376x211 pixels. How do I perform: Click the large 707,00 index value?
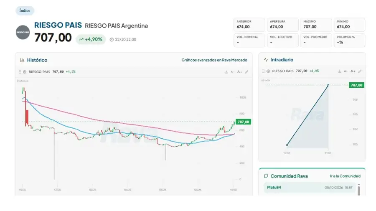coord(53,38)
